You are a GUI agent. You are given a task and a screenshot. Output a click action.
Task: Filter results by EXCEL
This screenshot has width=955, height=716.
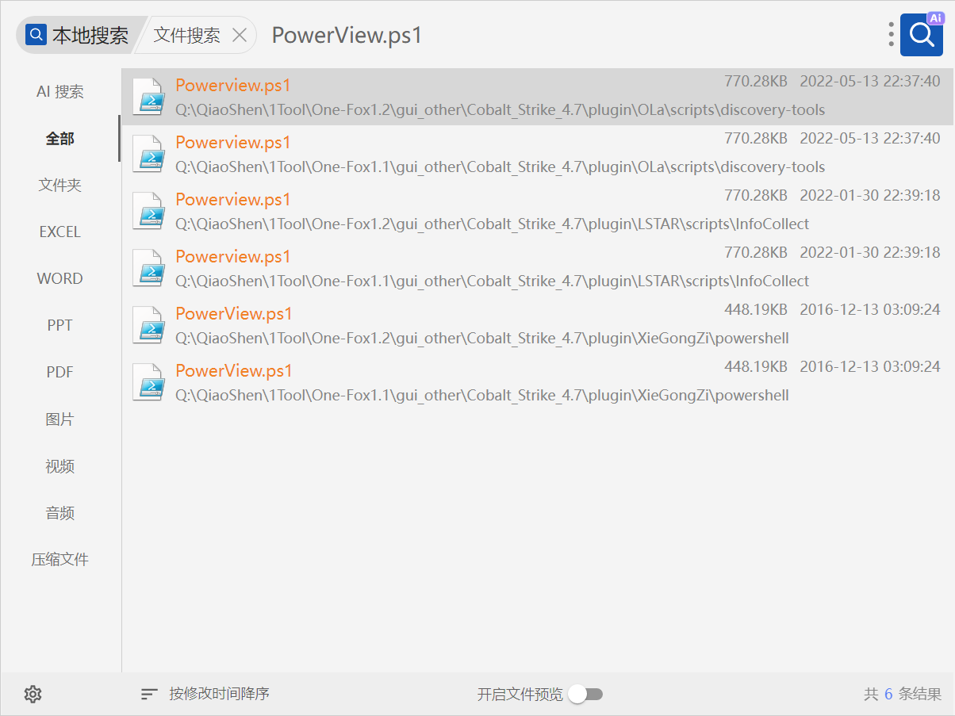pyautogui.click(x=60, y=232)
